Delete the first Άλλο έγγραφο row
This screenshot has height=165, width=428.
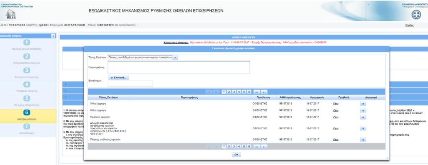[363, 104]
